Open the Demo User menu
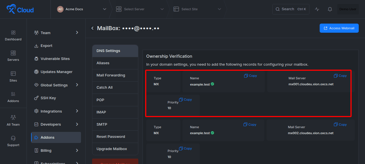The image size is (365, 164). (348, 9)
